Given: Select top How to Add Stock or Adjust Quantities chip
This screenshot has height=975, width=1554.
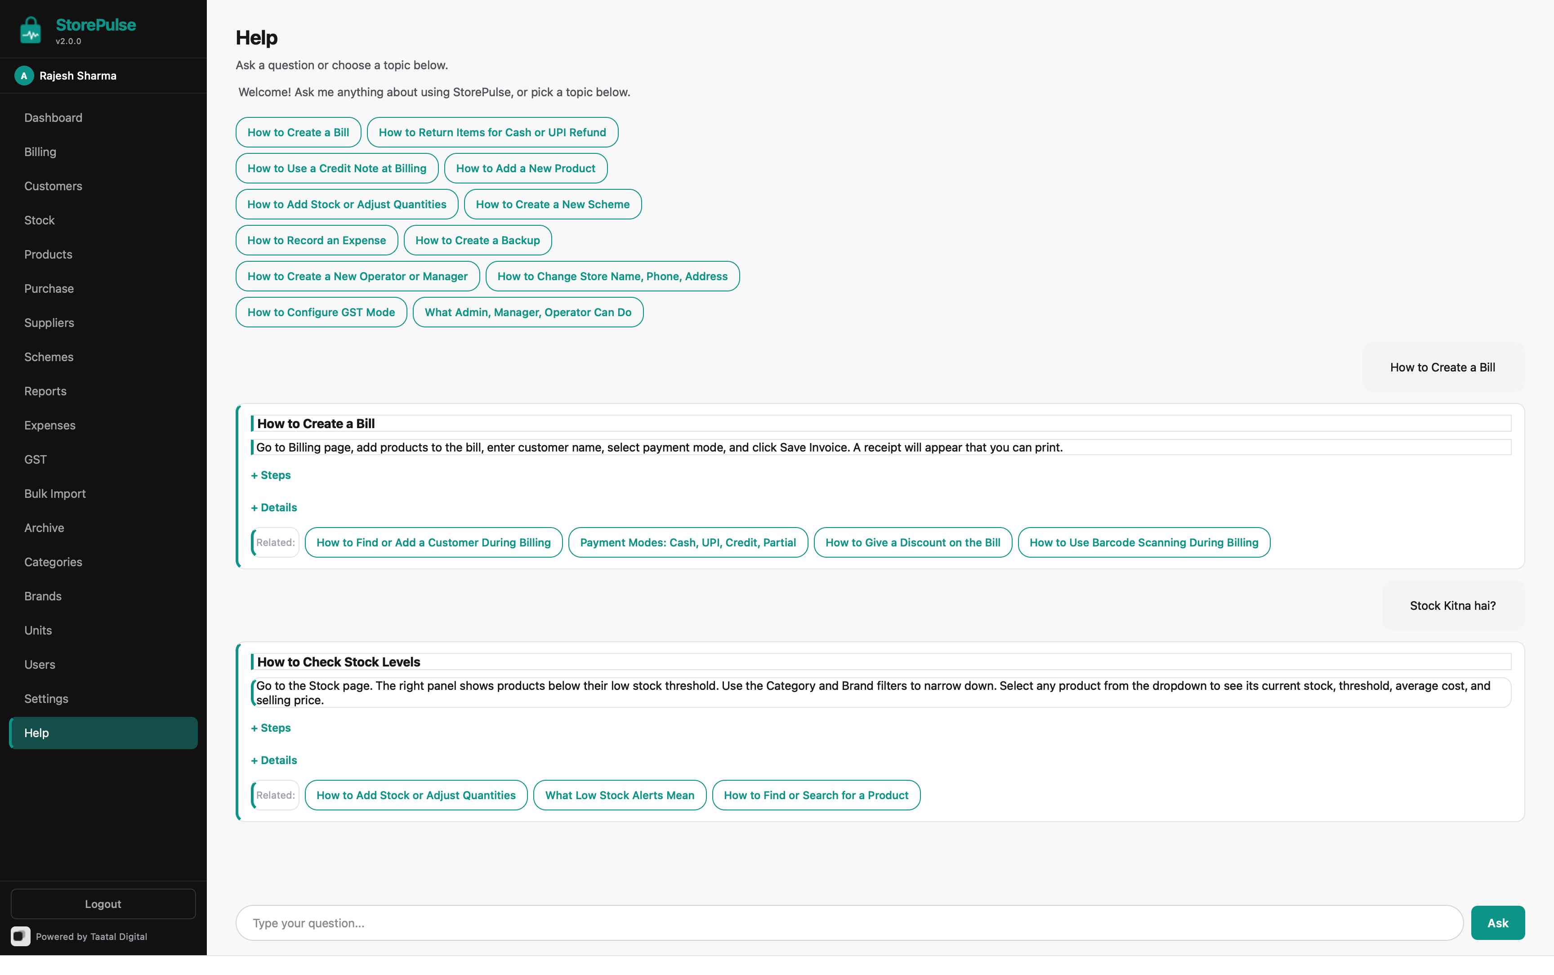Looking at the screenshot, I should point(347,205).
